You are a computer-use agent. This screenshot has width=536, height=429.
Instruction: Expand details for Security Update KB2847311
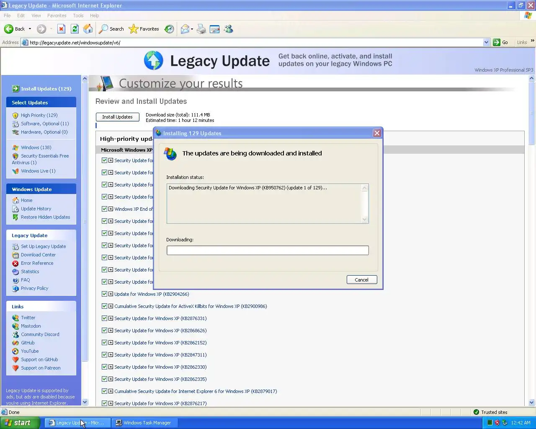point(111,355)
